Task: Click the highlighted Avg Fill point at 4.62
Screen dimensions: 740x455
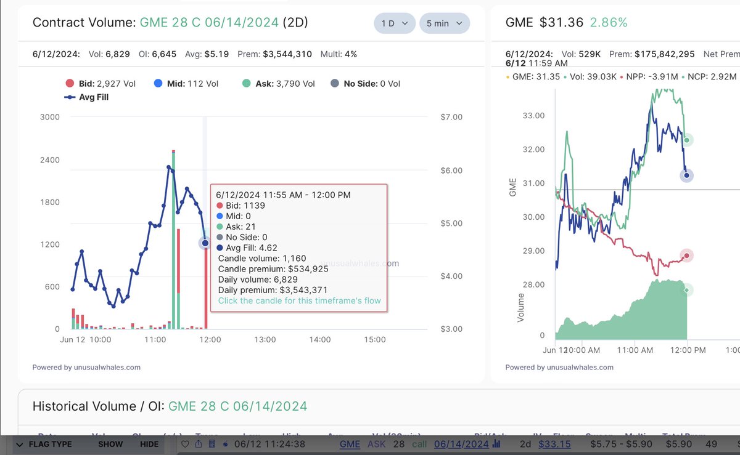Action: tap(205, 243)
